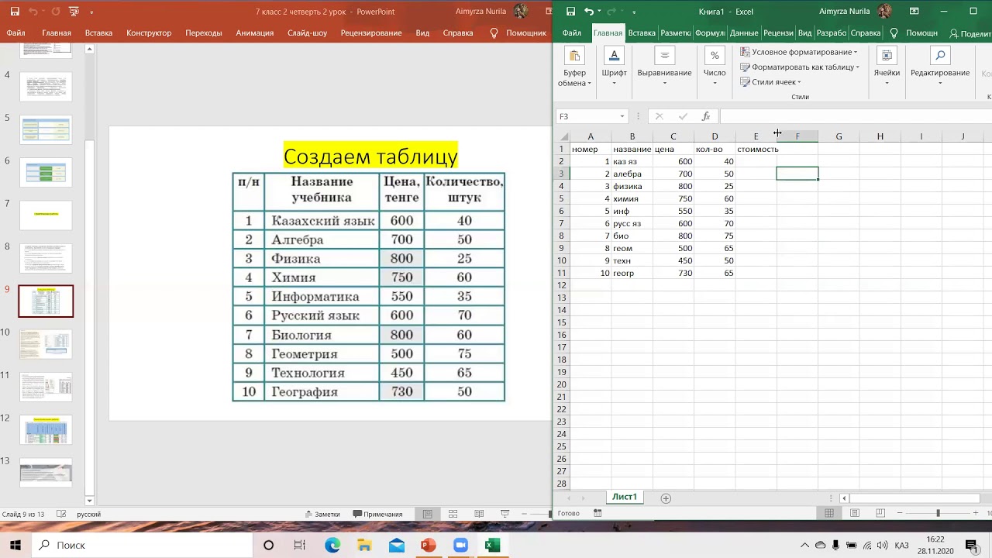Adjust the Excel zoom slider
The height and width of the screenshot is (558, 992).
(x=938, y=513)
